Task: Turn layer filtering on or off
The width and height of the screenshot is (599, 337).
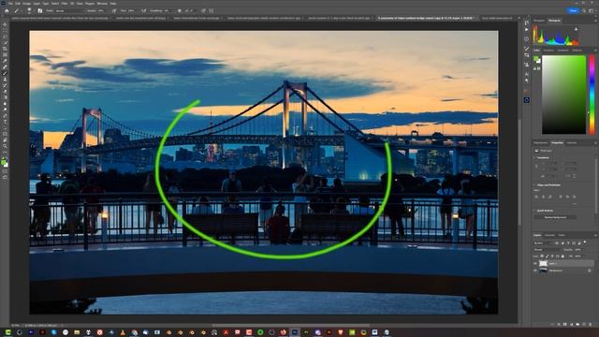Action: point(585,242)
